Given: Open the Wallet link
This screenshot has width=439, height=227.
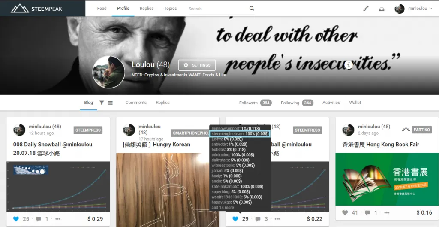Looking at the screenshot, I should (x=355, y=103).
